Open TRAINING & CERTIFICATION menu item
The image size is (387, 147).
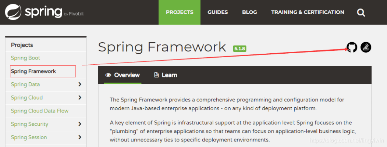coord(308,12)
